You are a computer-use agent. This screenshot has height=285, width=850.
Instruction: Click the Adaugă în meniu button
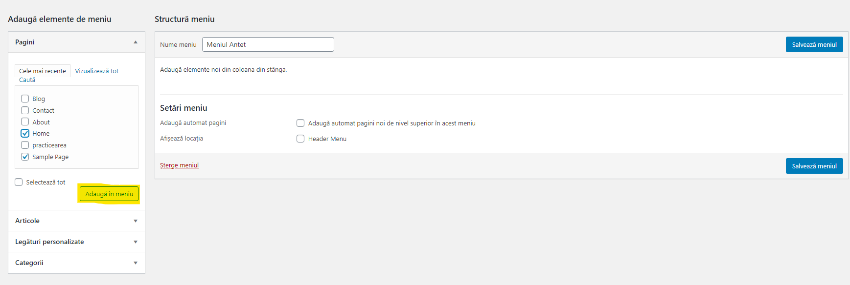pyautogui.click(x=109, y=194)
